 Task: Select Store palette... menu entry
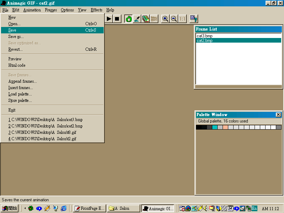click(52, 100)
